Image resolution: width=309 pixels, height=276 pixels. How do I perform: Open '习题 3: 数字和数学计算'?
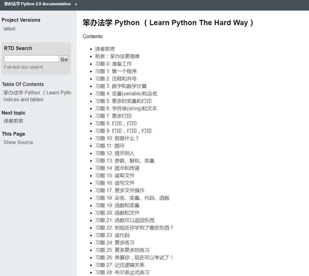(x=121, y=86)
